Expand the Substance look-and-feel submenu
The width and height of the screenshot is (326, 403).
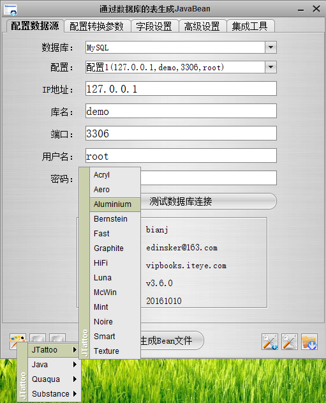click(54, 394)
